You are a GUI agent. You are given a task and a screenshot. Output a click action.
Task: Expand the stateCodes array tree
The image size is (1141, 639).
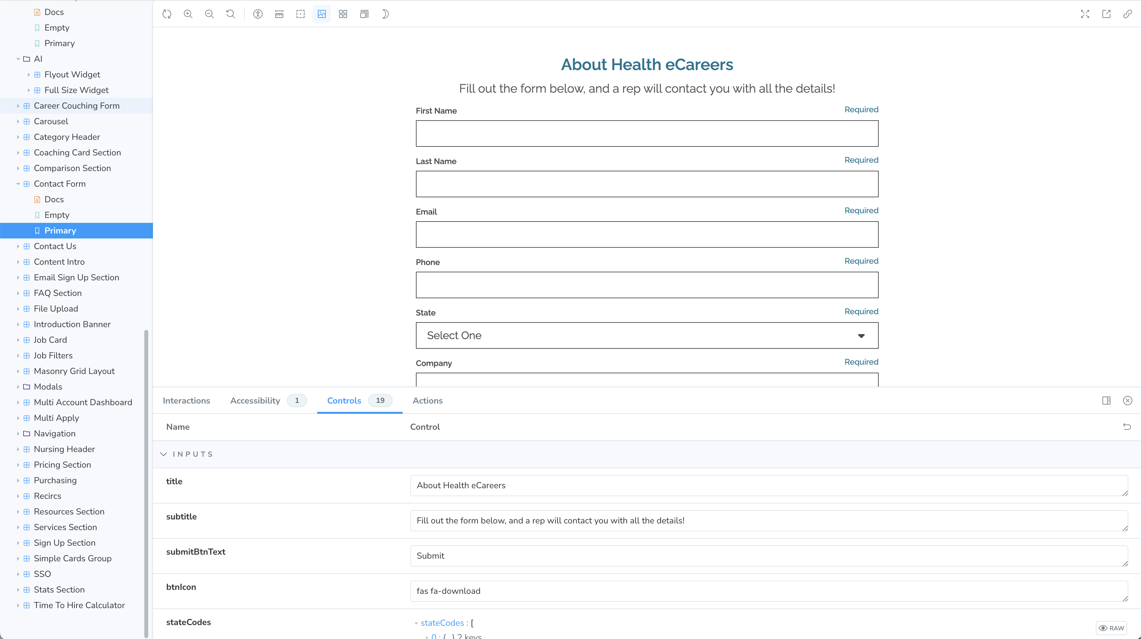[x=416, y=623]
